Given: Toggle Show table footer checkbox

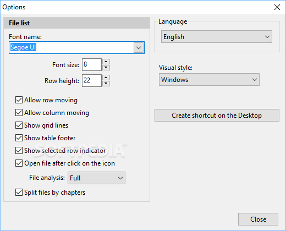Looking at the screenshot, I should coord(19,138).
